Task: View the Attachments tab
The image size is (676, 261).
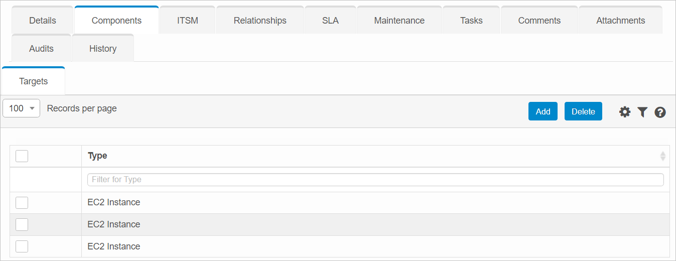Action: click(x=620, y=21)
